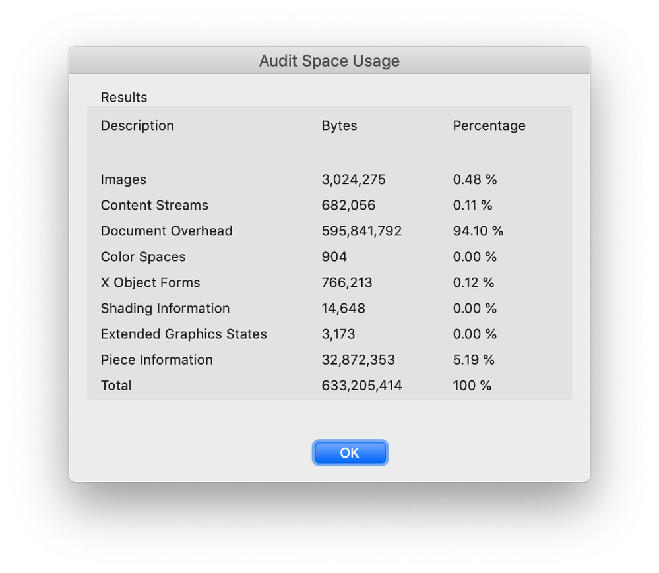The height and width of the screenshot is (573, 659).
Task: Click the Color Spaces row label
Action: 143,256
